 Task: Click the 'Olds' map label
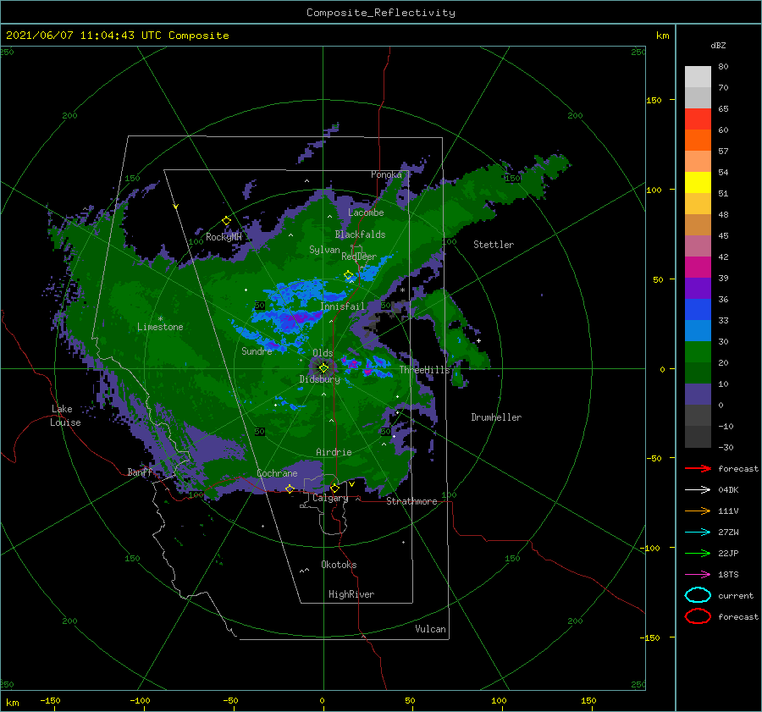323,352
